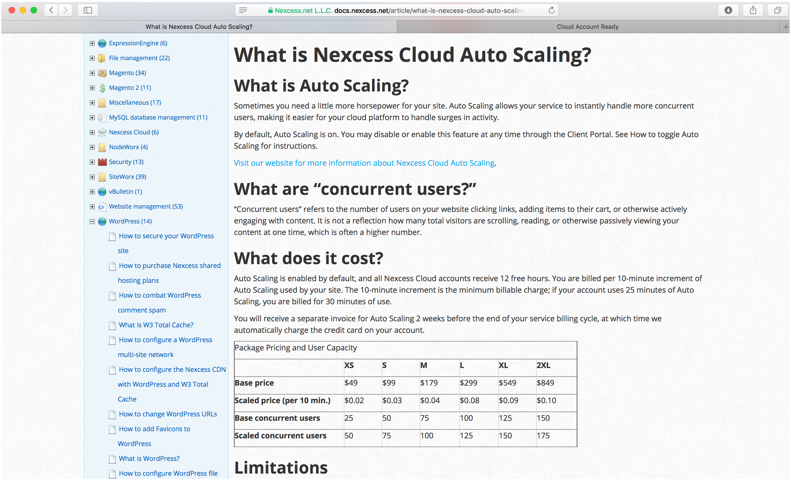The height and width of the screenshot is (481, 791).
Task: Open the Share menu icon
Action: (753, 10)
